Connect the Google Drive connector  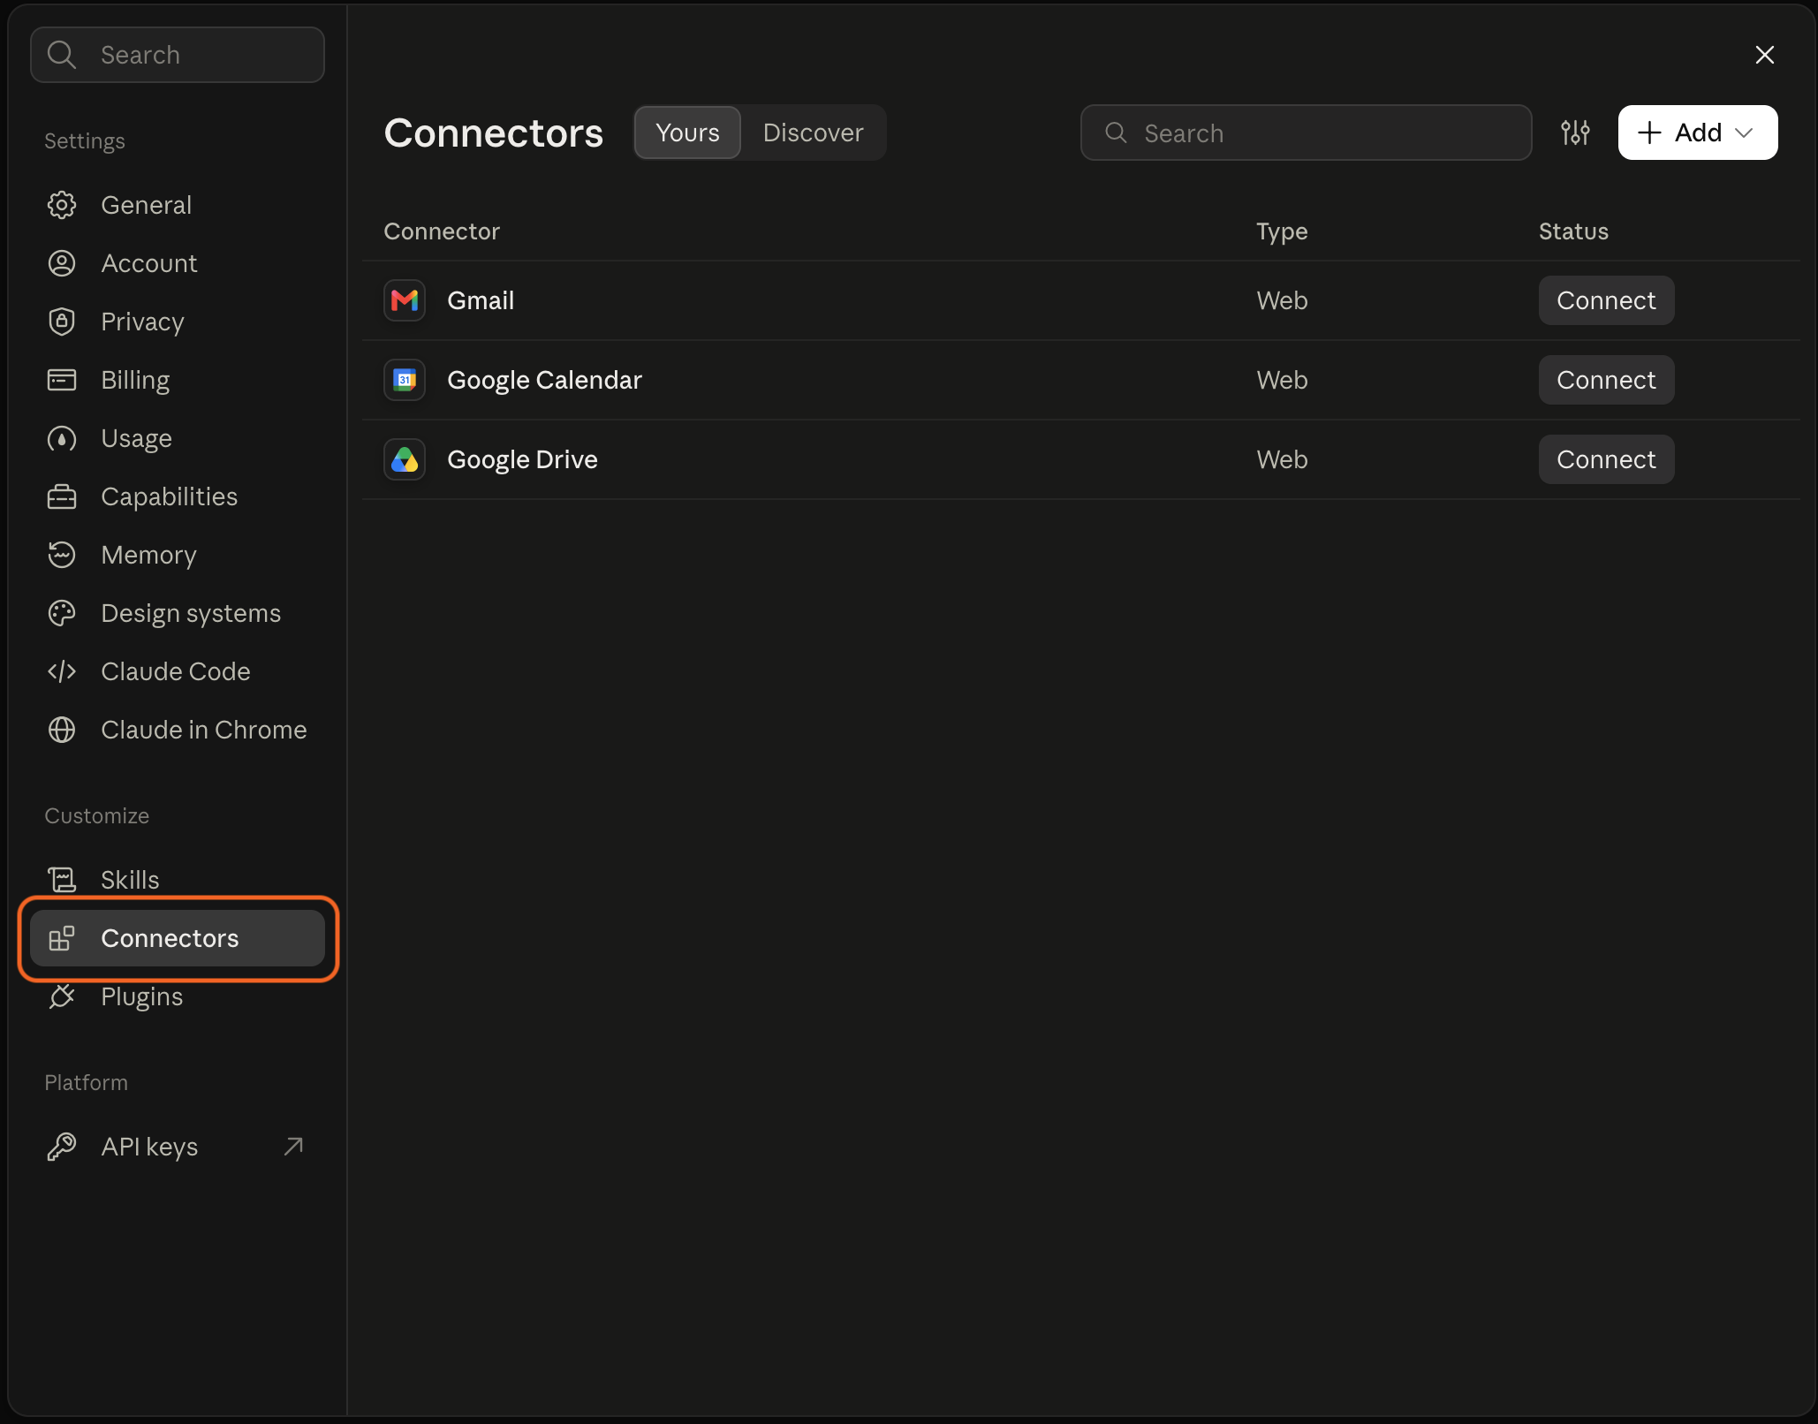[1606, 459]
